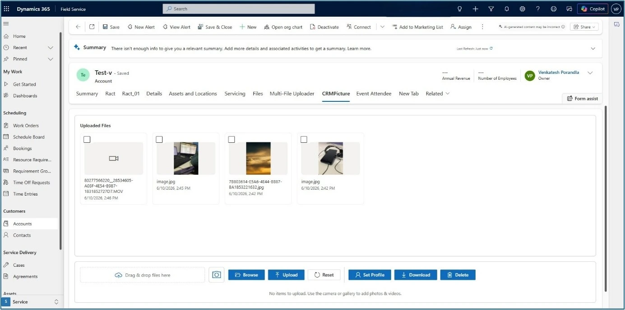Click Deactivate command

pyautogui.click(x=324, y=27)
